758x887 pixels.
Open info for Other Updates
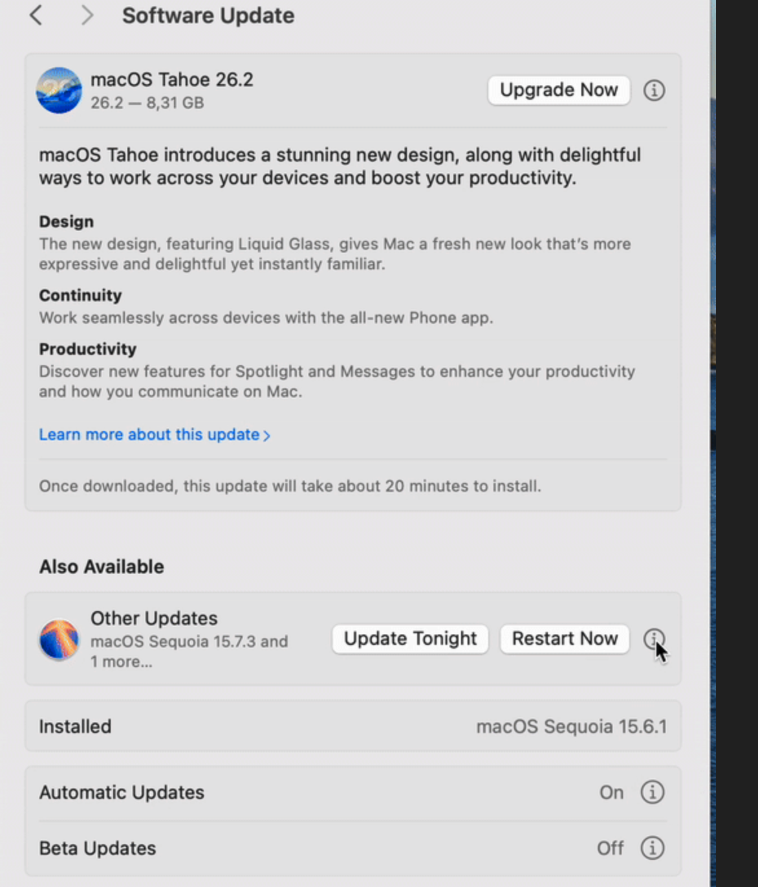[x=654, y=639]
